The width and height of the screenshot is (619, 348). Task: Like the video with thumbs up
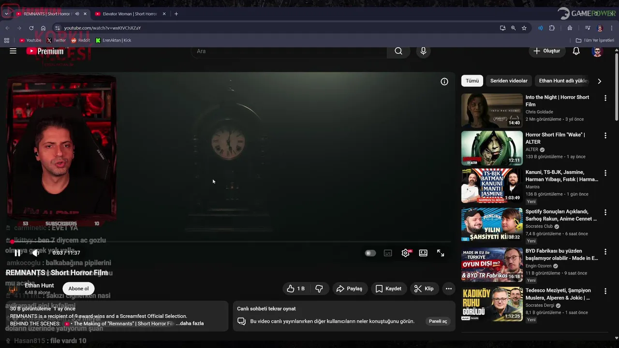pyautogui.click(x=295, y=289)
